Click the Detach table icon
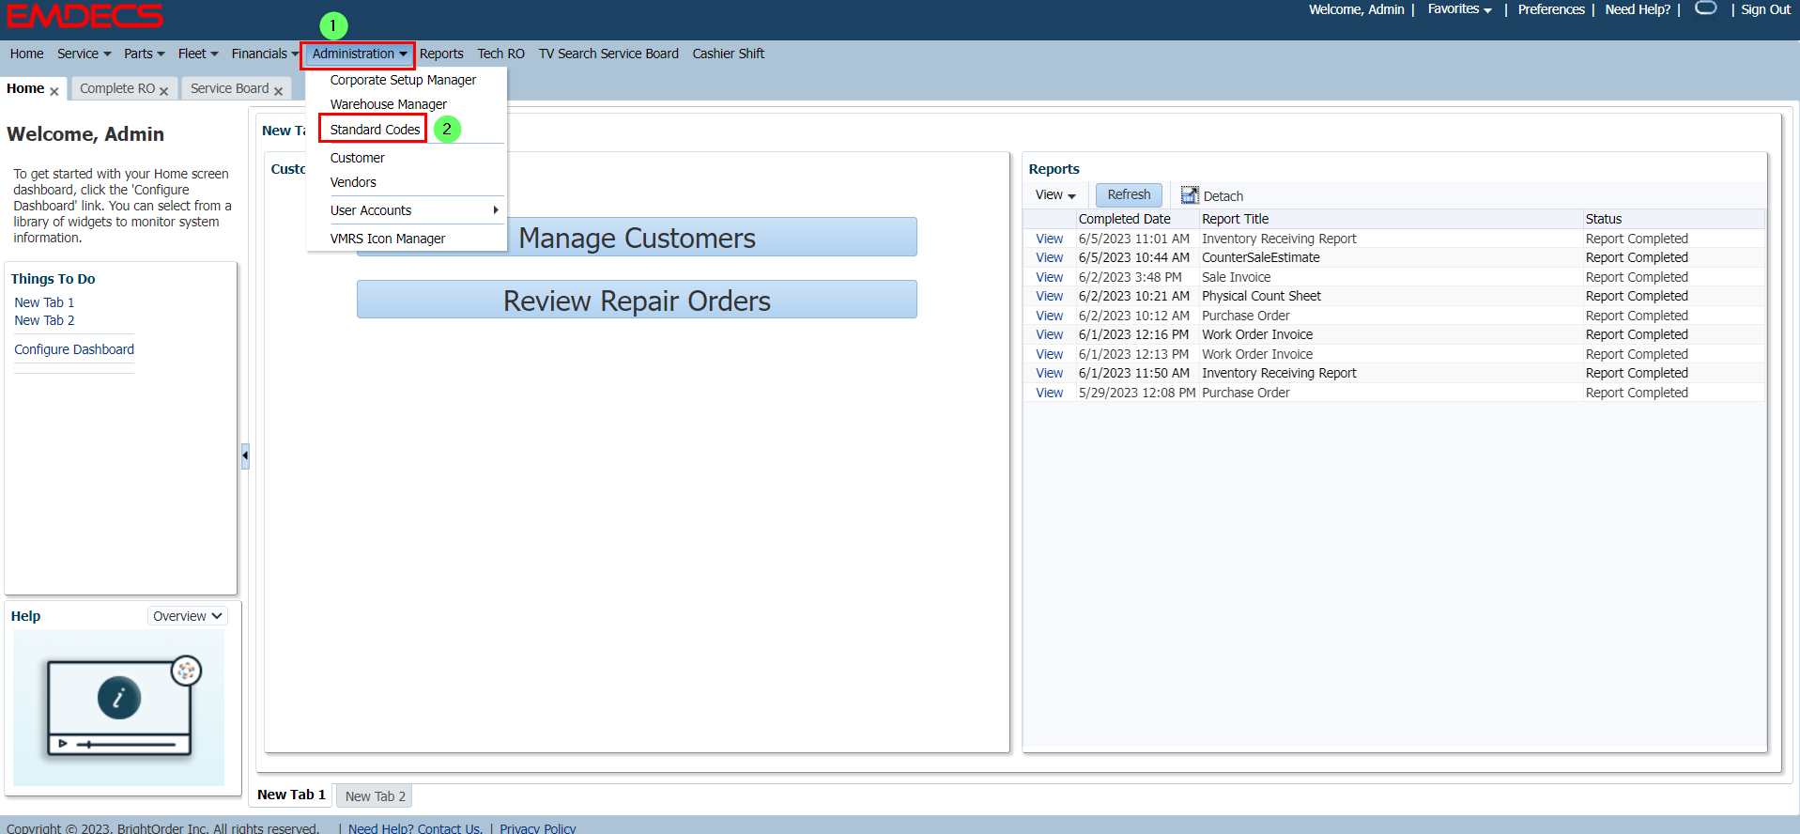Image resolution: width=1800 pixels, height=834 pixels. [1190, 195]
